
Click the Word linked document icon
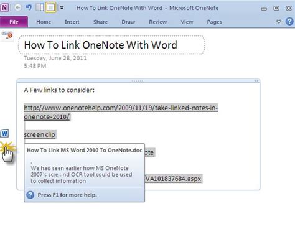[x=4, y=133]
